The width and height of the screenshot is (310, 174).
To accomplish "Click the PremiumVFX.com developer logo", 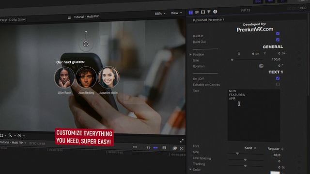I will click(255, 29).
